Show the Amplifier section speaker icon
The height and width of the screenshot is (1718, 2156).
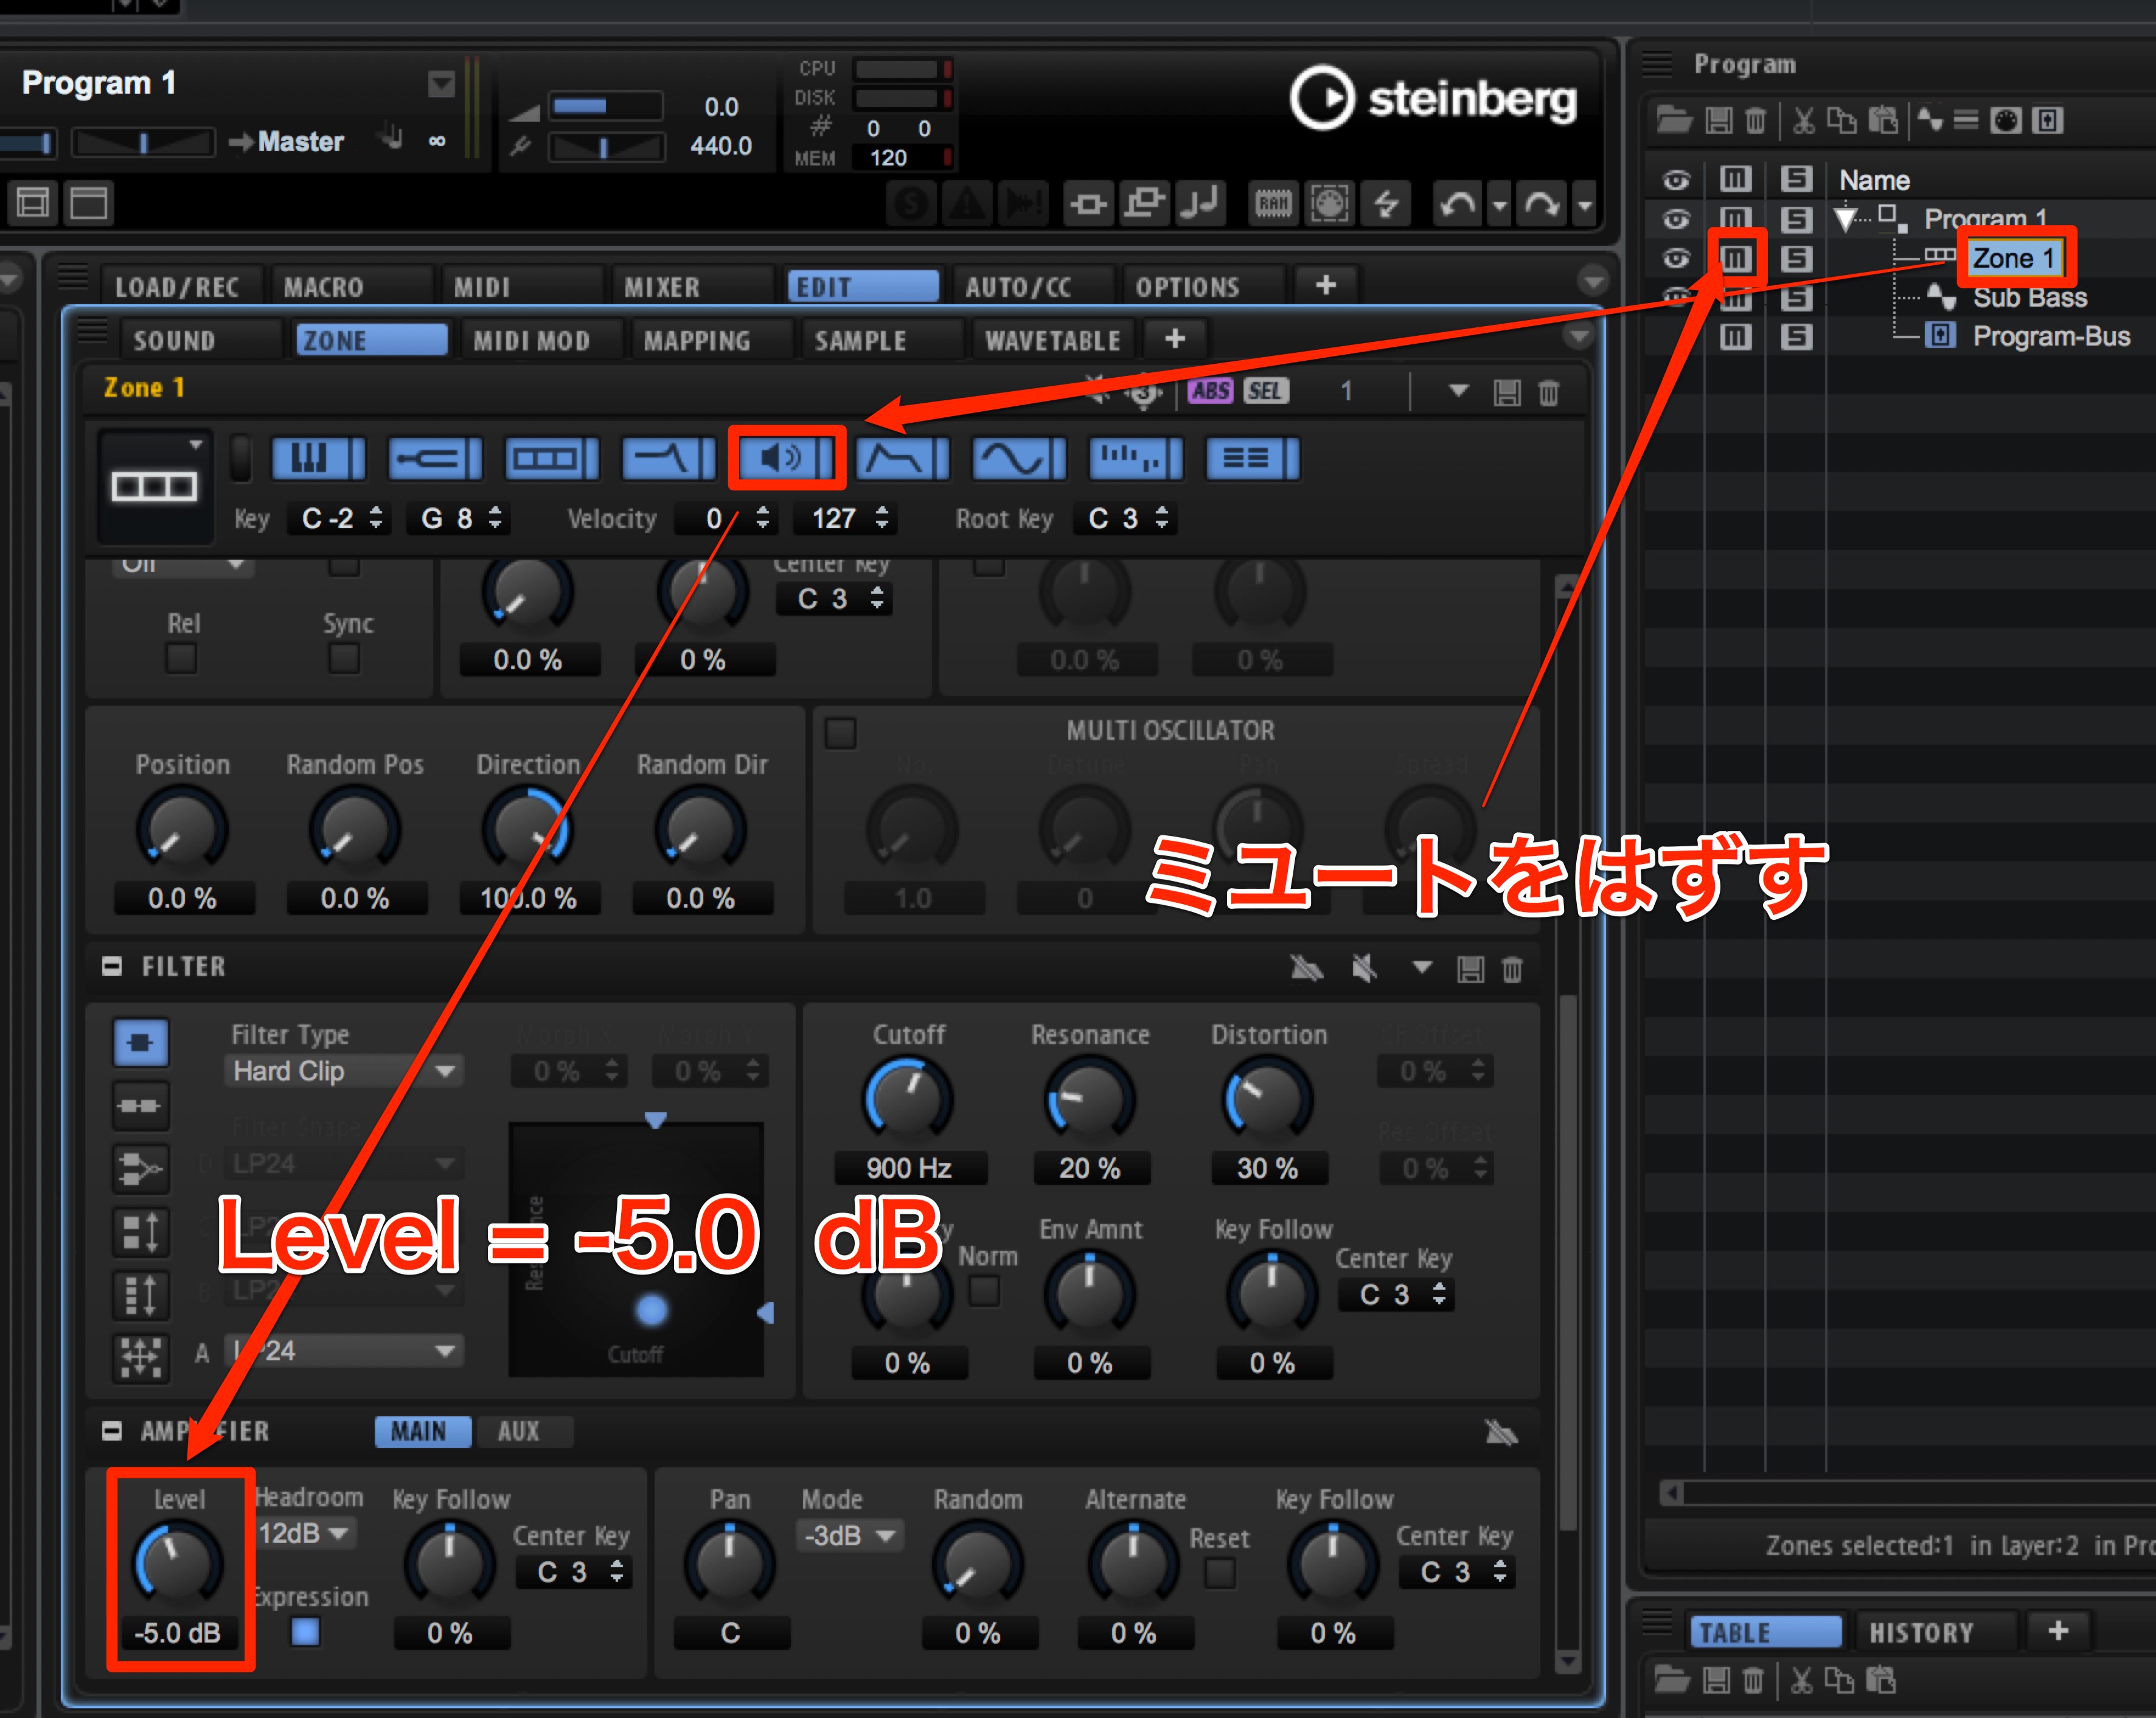(786, 460)
